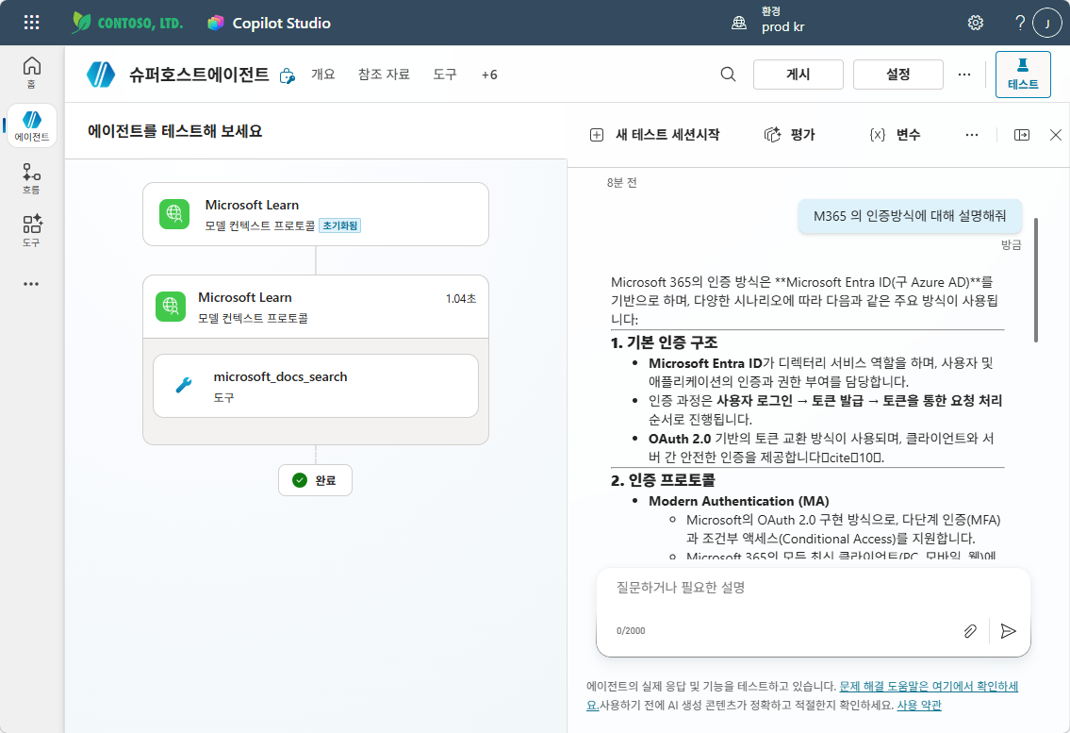Click the 슈퍼호스트에이전트 agent logo icon
This screenshot has height=733, width=1070.
coord(101,75)
